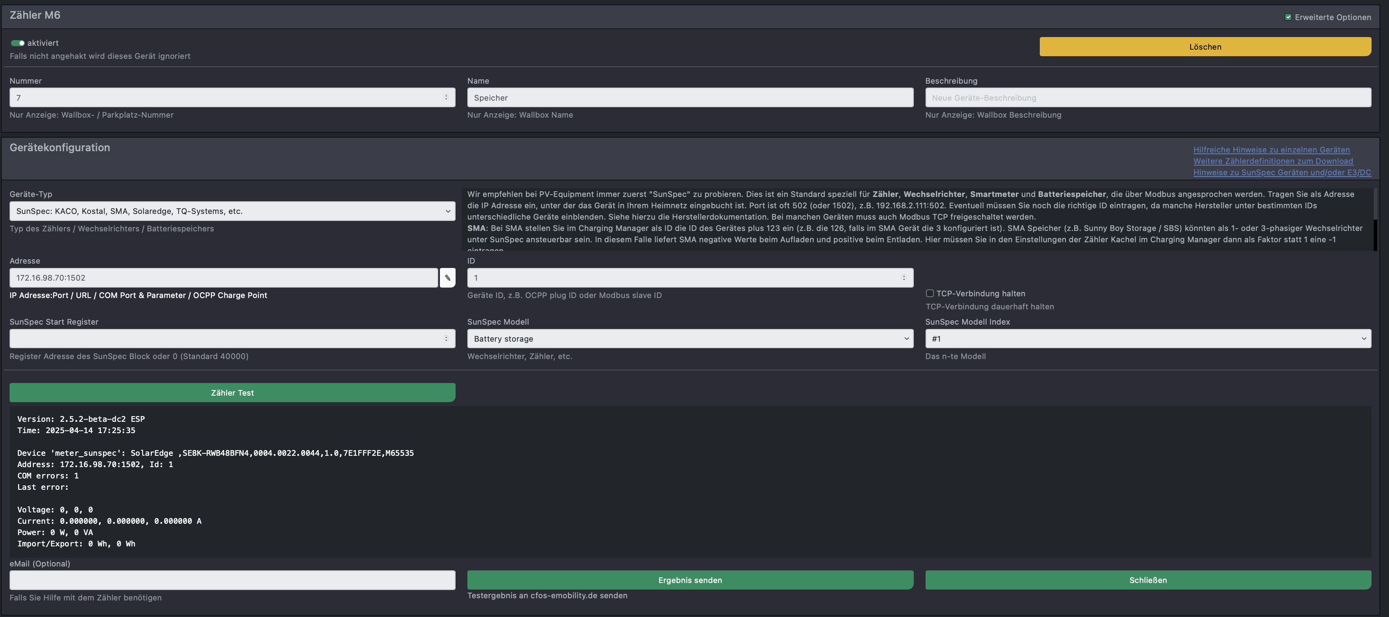
Task: Open Hinweise zu SunSpec Geräten und/oder E3/DC link
Action: tap(1282, 173)
